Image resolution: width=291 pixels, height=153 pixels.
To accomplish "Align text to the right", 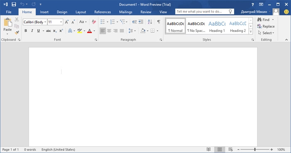I will 116,31.
